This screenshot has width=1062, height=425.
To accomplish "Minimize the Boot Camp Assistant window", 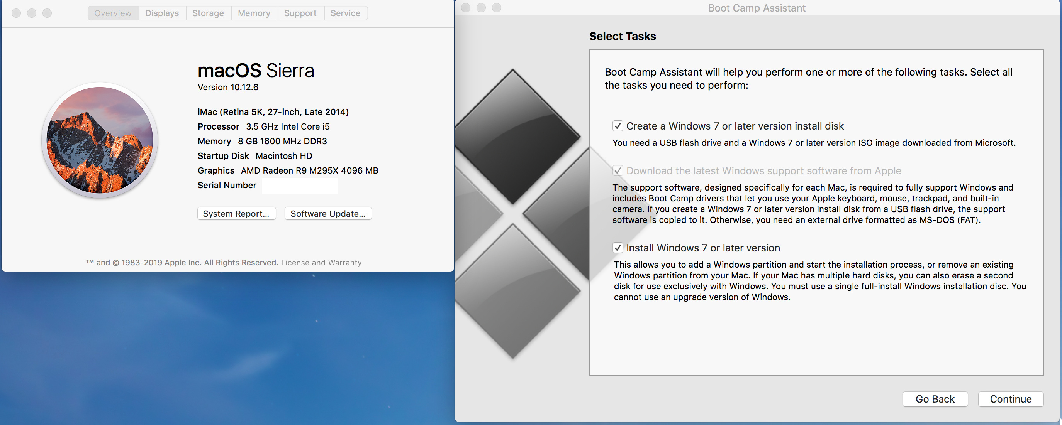I will pos(481,8).
